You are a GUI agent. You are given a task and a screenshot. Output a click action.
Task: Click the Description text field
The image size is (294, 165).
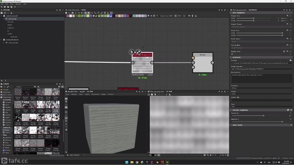tap(261, 78)
